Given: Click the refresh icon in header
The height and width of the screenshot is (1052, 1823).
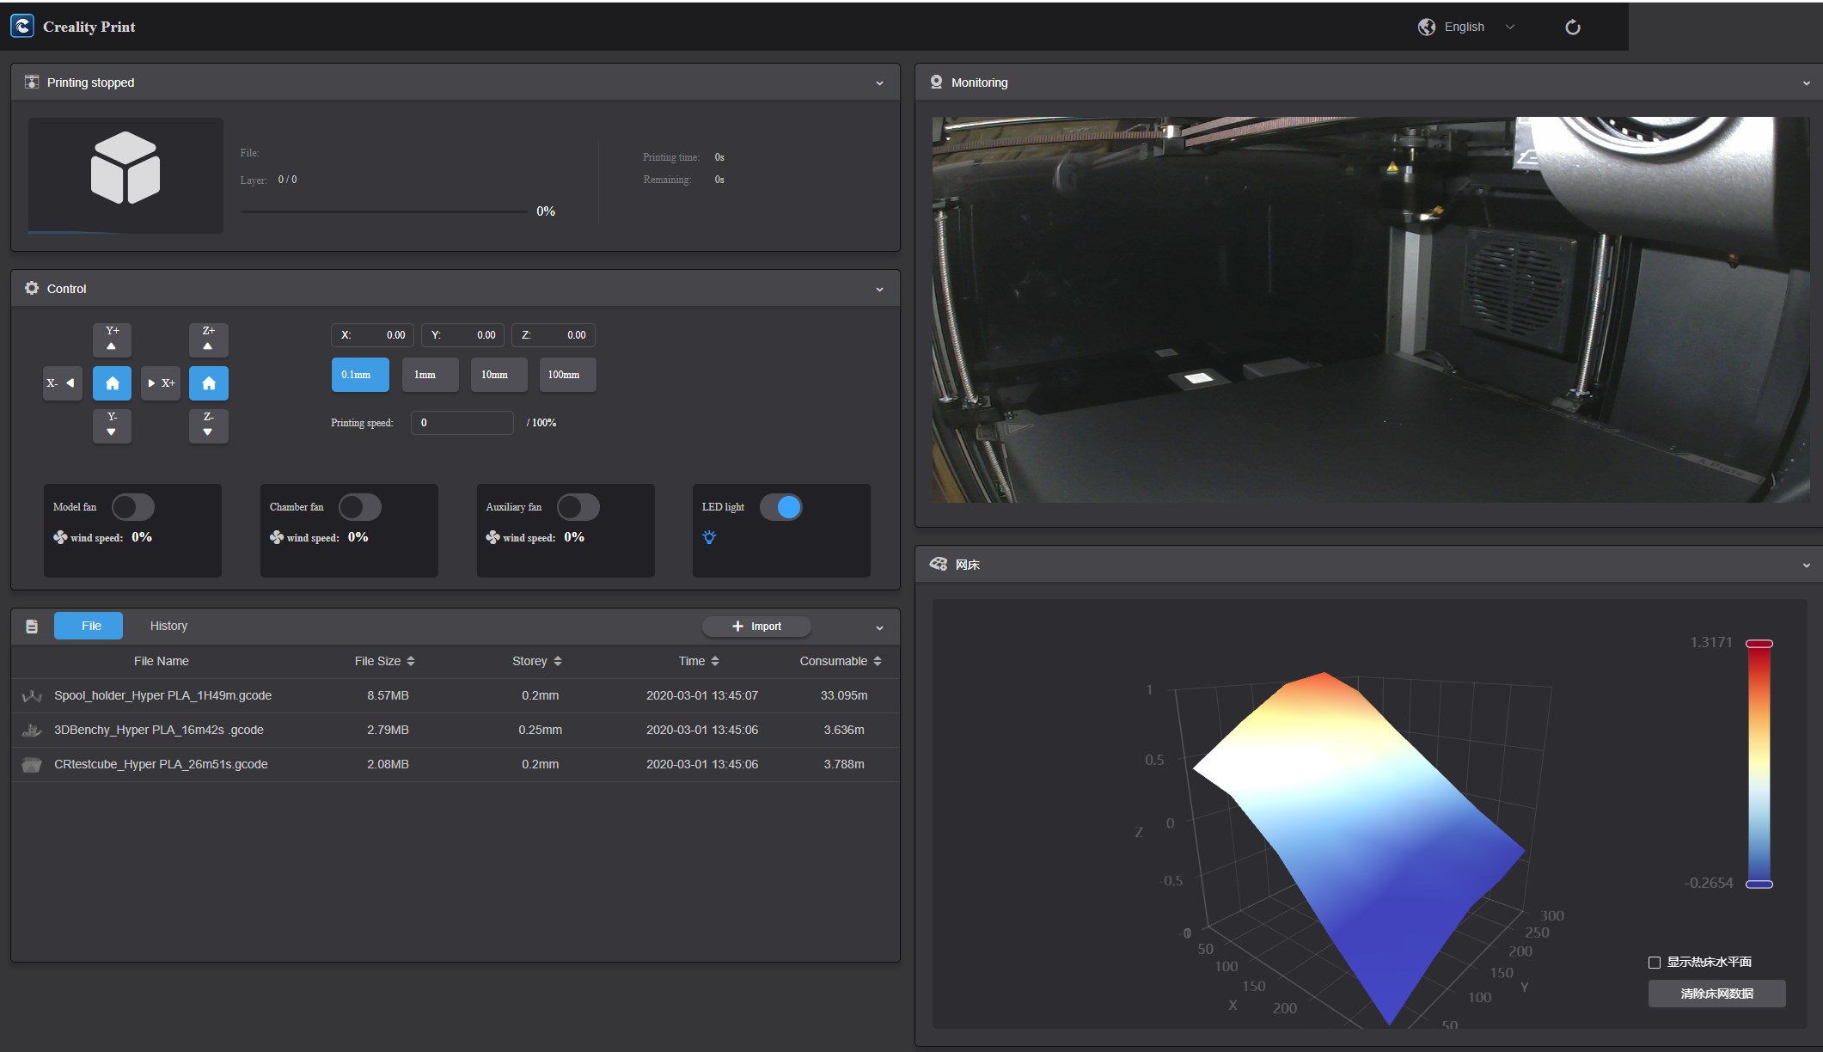Looking at the screenshot, I should point(1572,28).
